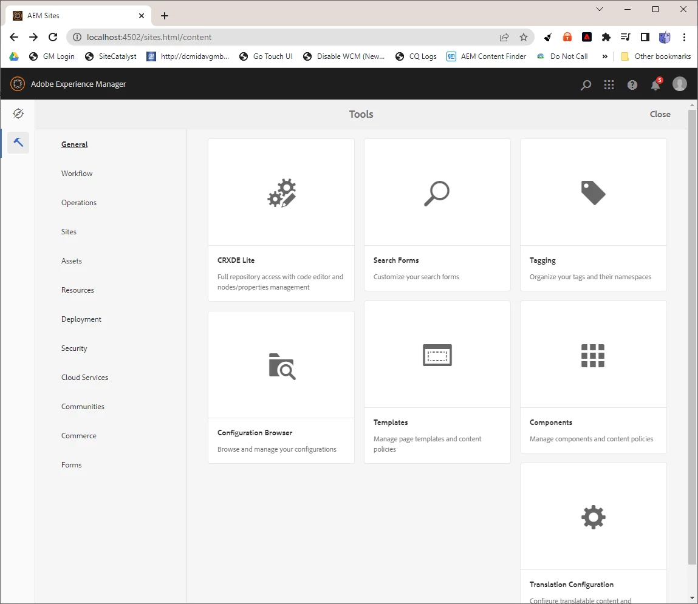Open AEM search with the magnifier icon
This screenshot has height=604, width=698.
coord(586,84)
